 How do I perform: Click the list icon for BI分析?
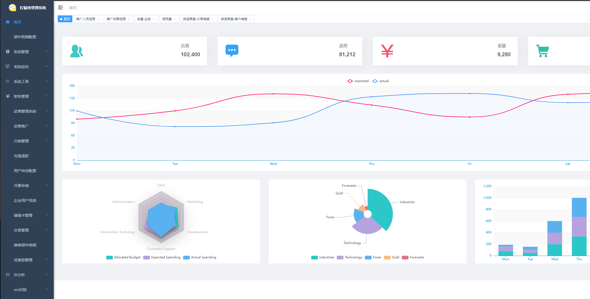[8, 275]
